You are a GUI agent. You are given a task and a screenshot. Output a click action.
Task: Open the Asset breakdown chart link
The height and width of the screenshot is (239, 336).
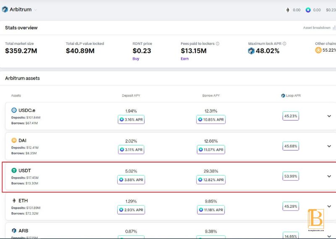point(319,28)
